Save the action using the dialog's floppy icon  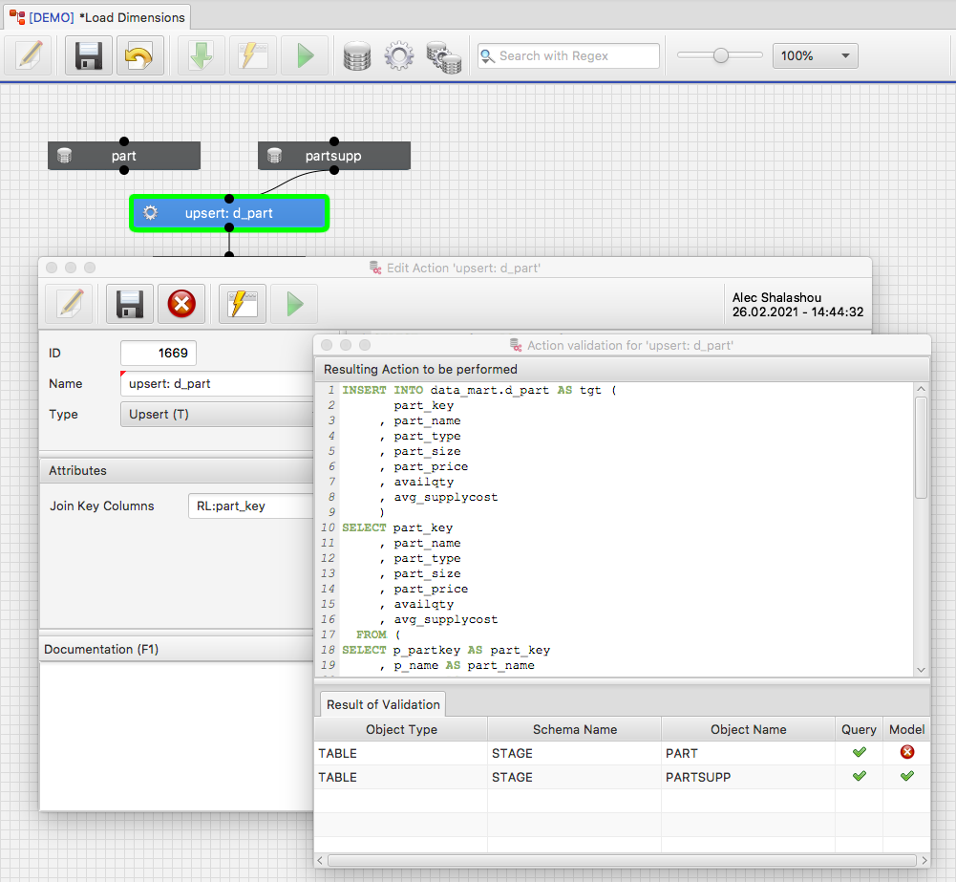(x=130, y=304)
